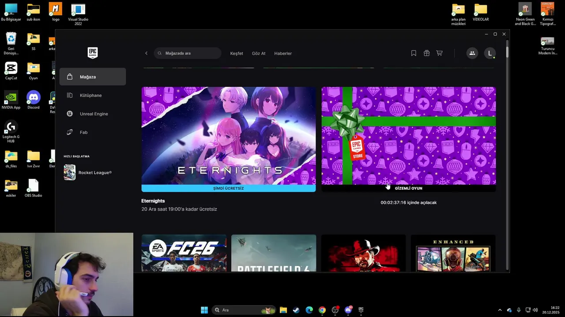Viewport: 565px width, 317px height.
Task: Open Bu Bilgisayar desktop icon
Action: tap(11, 12)
